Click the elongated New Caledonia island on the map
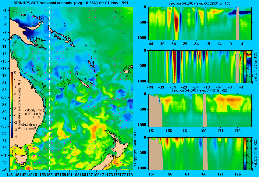This screenshot has height=177, width=259. tap(85, 84)
